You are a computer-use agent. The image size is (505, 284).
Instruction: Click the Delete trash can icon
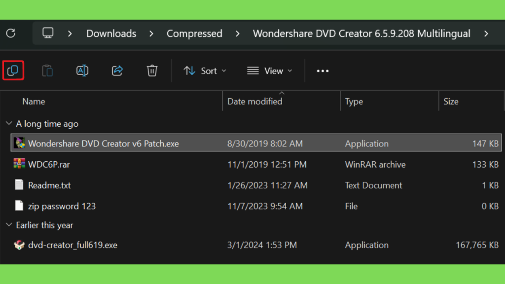[152, 71]
